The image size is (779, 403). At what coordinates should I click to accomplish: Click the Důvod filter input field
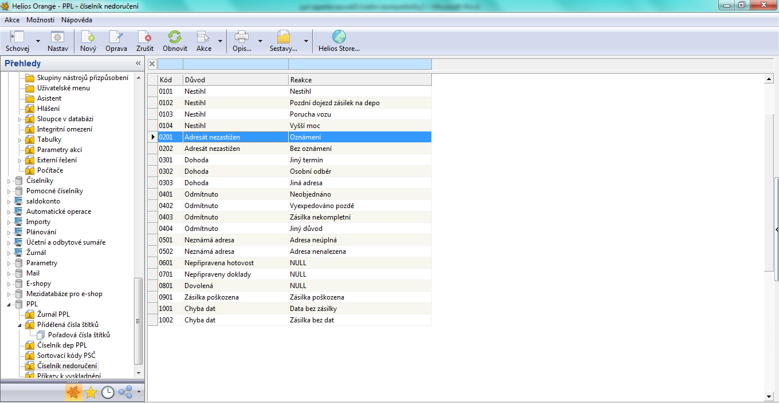click(x=235, y=64)
